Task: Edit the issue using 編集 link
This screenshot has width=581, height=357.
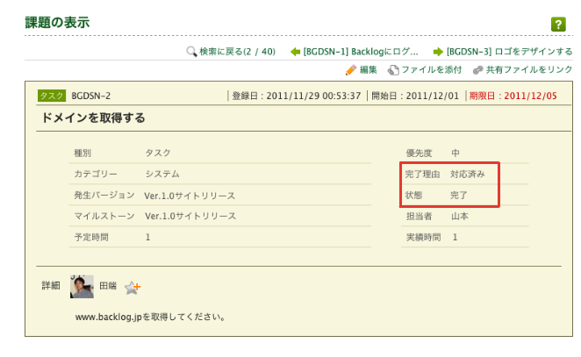Action: click(x=369, y=69)
